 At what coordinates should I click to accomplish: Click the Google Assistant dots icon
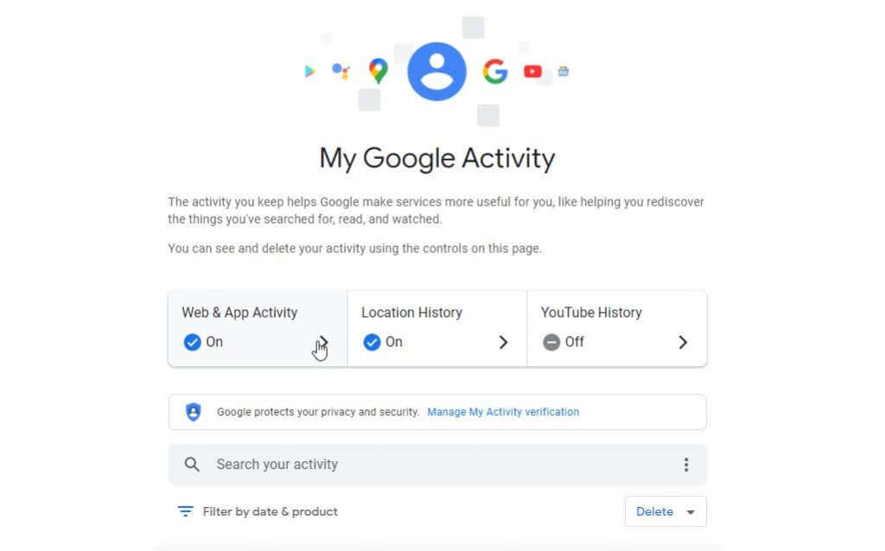click(341, 71)
